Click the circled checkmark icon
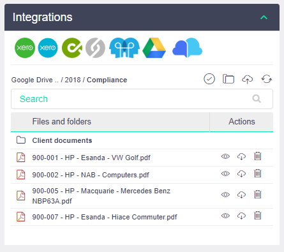 click(209, 79)
